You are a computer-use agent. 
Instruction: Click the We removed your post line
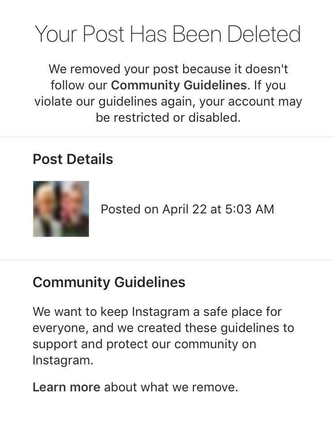click(168, 69)
